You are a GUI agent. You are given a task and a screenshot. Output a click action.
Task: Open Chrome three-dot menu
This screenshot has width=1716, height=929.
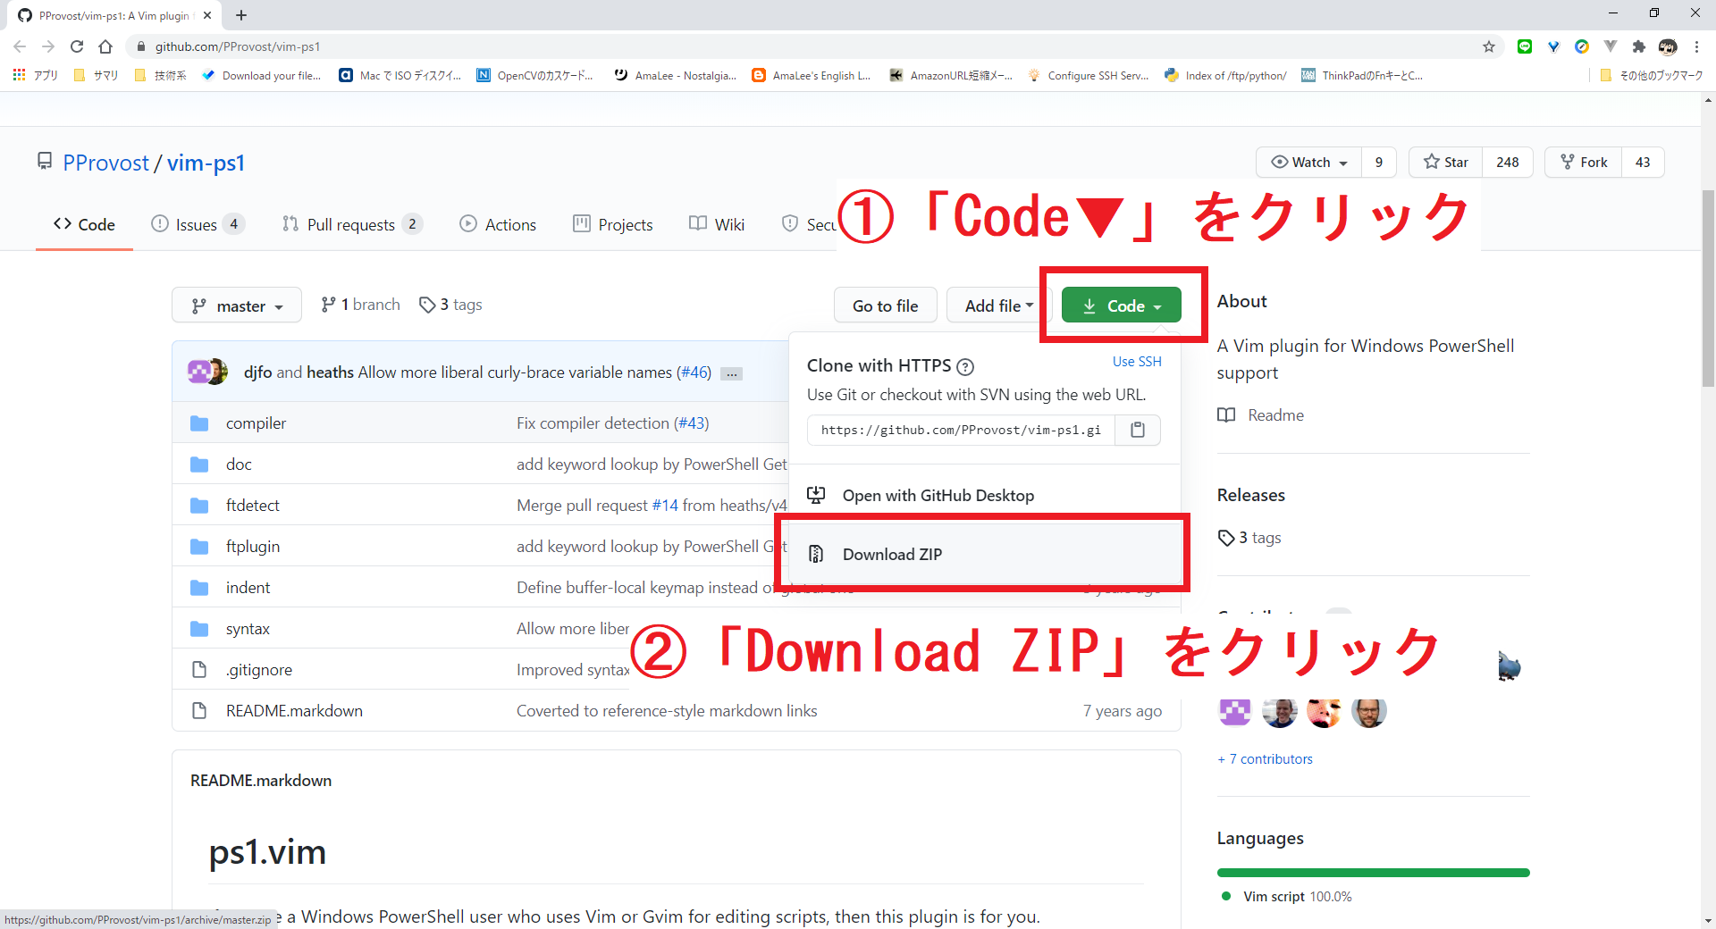pos(1696,46)
